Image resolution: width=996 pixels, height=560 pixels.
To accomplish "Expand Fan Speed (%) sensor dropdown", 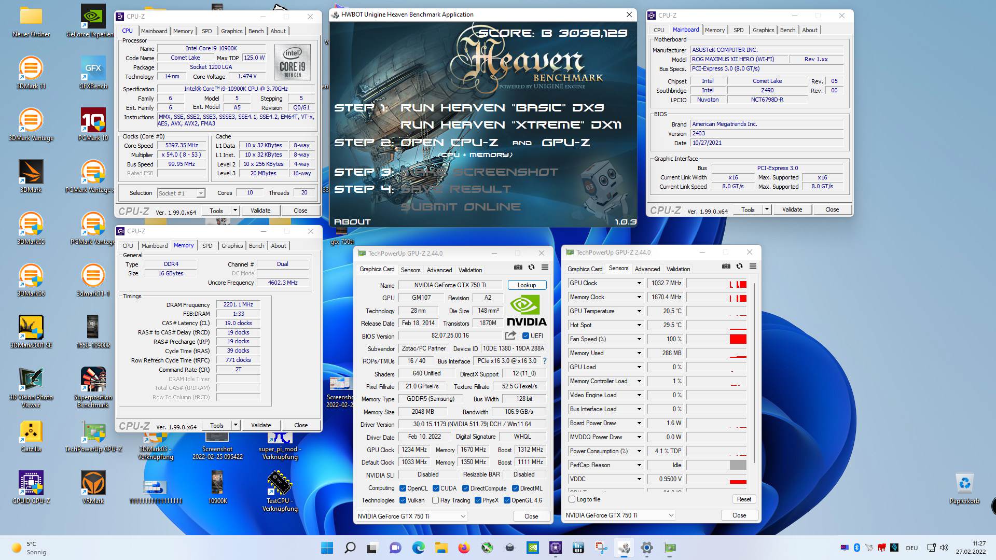I will tap(639, 339).
